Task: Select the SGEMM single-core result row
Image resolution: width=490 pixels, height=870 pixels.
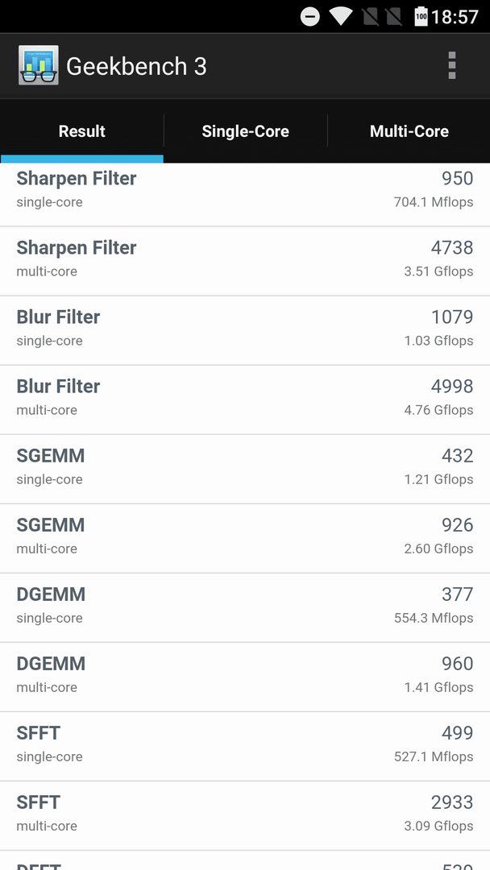Action: point(245,469)
